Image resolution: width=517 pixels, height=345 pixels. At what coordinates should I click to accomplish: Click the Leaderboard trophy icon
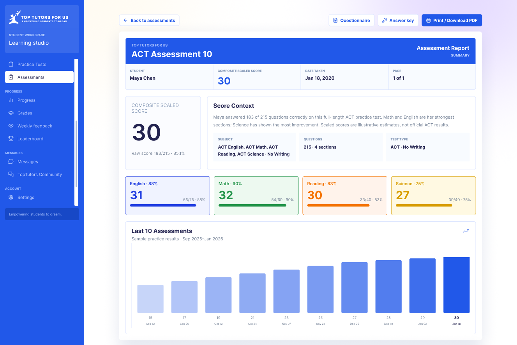11,138
